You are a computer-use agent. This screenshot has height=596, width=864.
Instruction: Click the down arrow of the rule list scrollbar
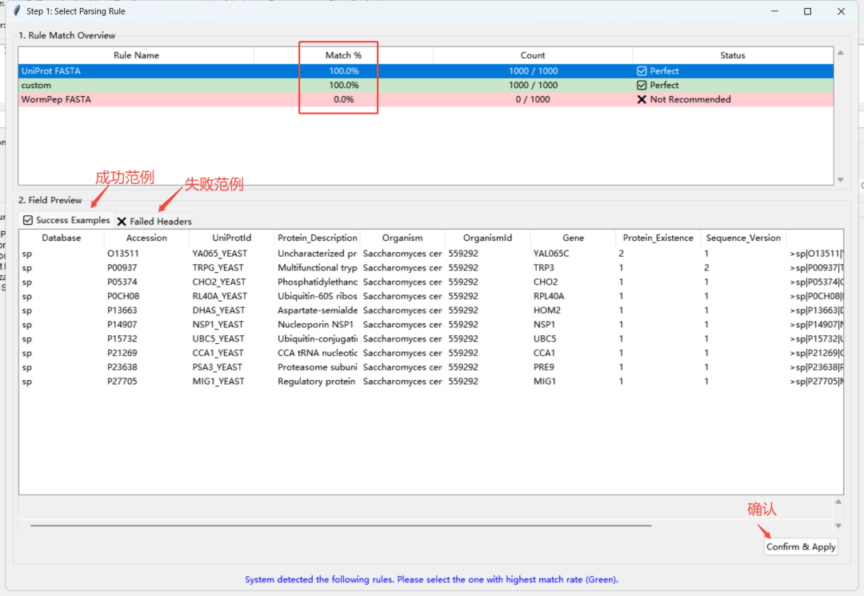(x=840, y=179)
